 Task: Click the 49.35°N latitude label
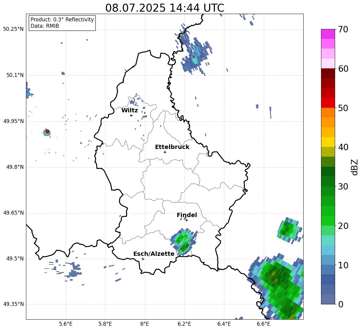click(13, 304)
